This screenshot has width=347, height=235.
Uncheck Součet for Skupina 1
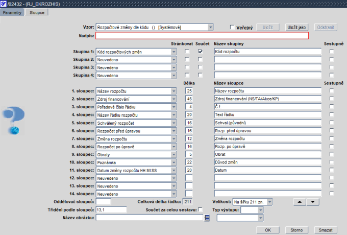[200, 52]
